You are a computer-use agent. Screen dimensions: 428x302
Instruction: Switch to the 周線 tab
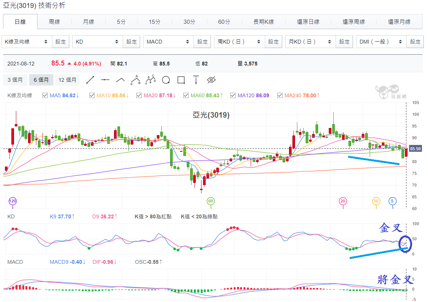coord(54,22)
